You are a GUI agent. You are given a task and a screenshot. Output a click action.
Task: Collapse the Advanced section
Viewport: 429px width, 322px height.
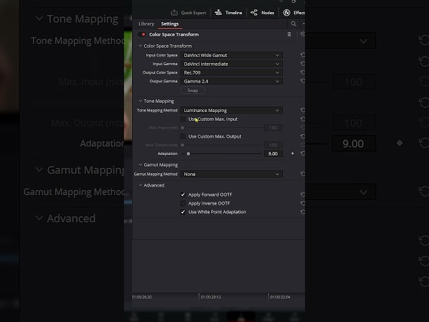point(140,185)
